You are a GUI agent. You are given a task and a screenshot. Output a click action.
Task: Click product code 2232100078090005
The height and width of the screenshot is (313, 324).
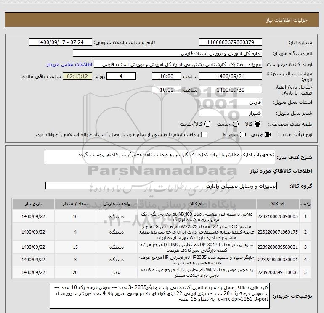point(278,216)
